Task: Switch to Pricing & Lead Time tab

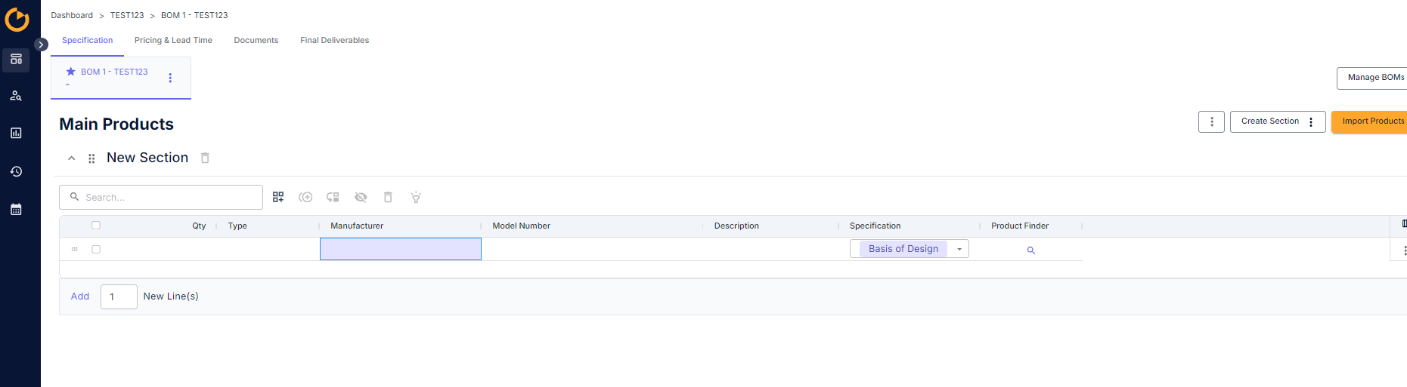Action: tap(173, 40)
